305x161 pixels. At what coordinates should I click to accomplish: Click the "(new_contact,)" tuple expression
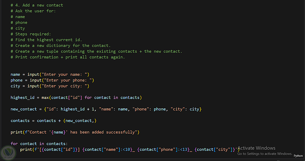pyautogui.click(x=80, y=121)
